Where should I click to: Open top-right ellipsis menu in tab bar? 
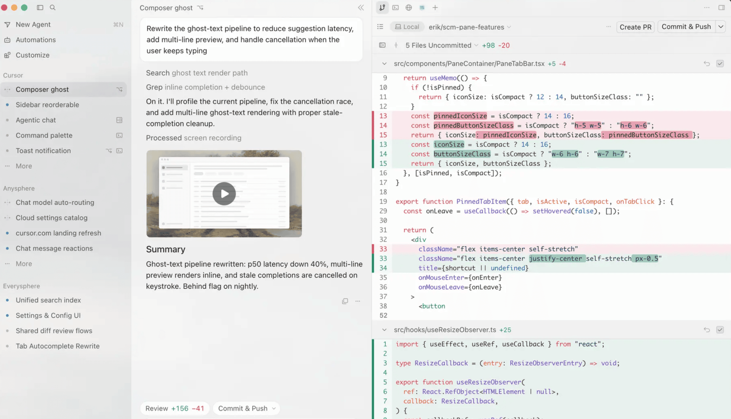707,8
